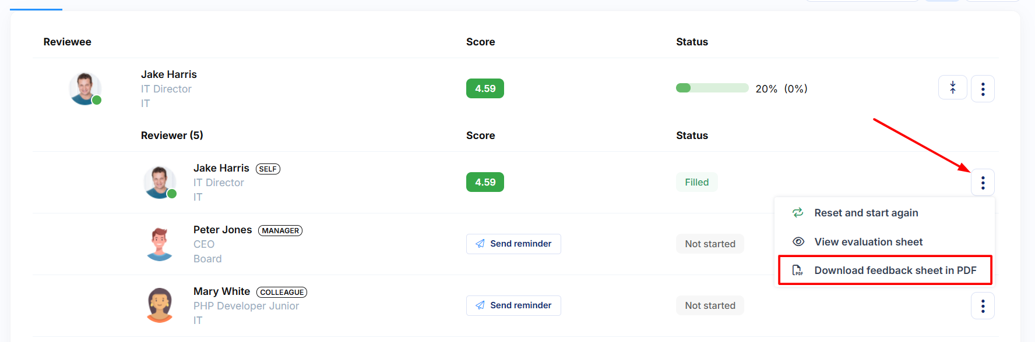Screen dimensions: 1035x342
Task: Click paper plane icon for Mary White
Action: pyautogui.click(x=480, y=305)
